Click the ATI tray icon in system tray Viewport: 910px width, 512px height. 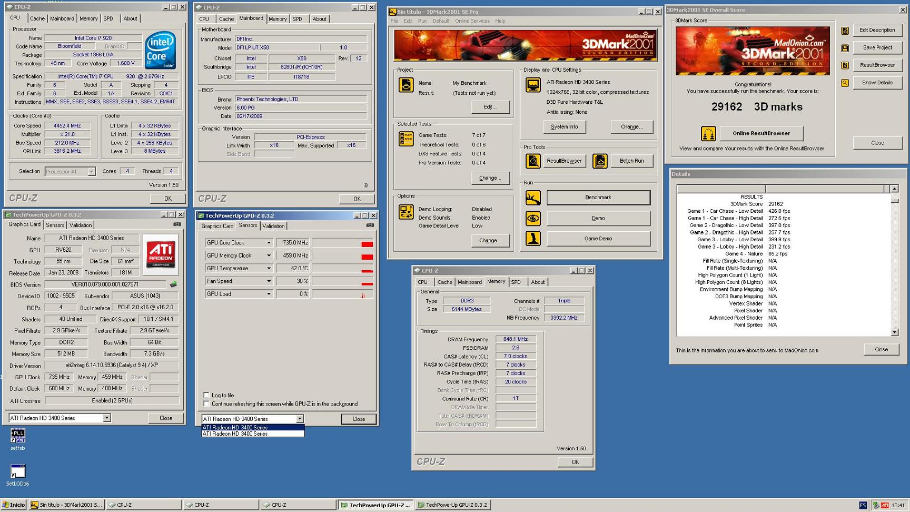[885, 505]
